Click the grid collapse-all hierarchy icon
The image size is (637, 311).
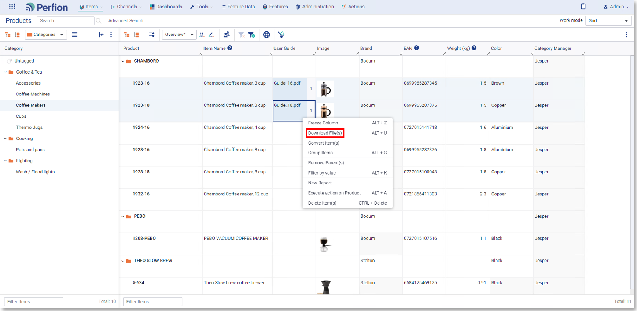pos(127,35)
